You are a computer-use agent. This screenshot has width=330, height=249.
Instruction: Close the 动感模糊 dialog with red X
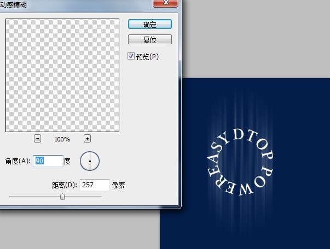[162, 3]
